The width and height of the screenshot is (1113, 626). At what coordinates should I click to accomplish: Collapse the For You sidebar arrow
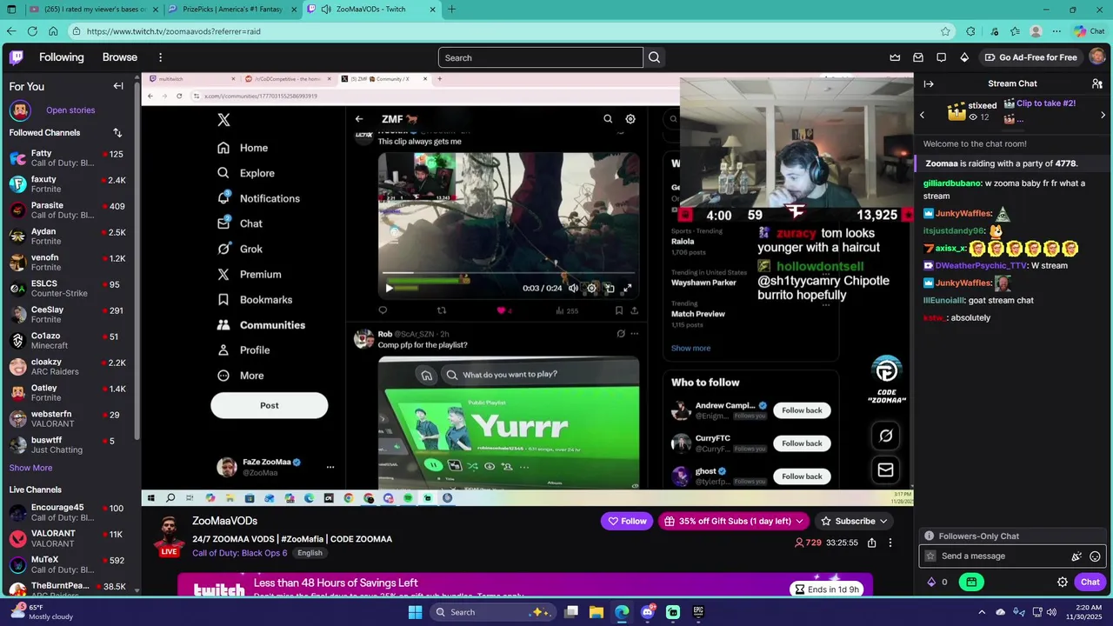[118, 86]
